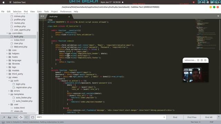
Task: Open mimes.php in sidebar
Action: point(19,16)
